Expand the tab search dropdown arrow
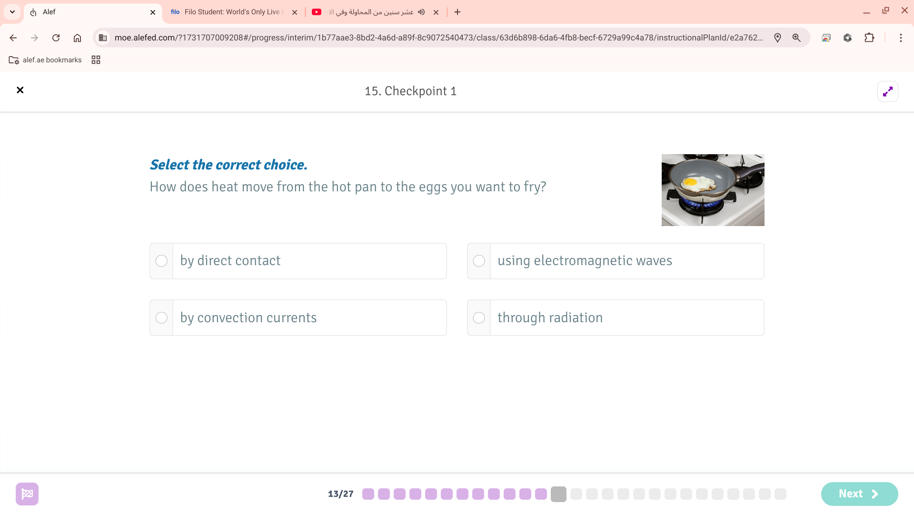Viewport: 914px width, 514px height. pos(12,12)
